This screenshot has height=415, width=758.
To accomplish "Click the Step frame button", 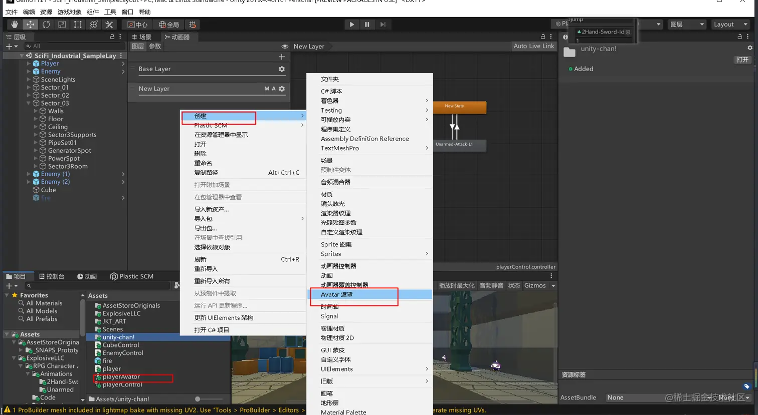I will (383, 25).
